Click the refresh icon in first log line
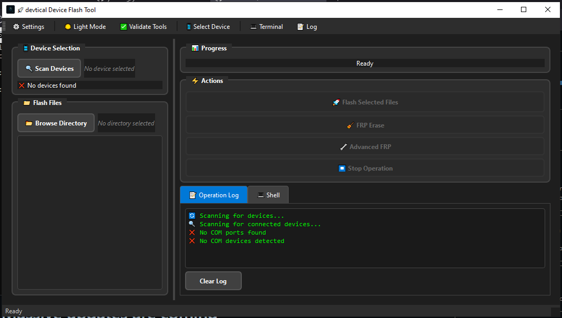The height and width of the screenshot is (318, 562). 192,216
